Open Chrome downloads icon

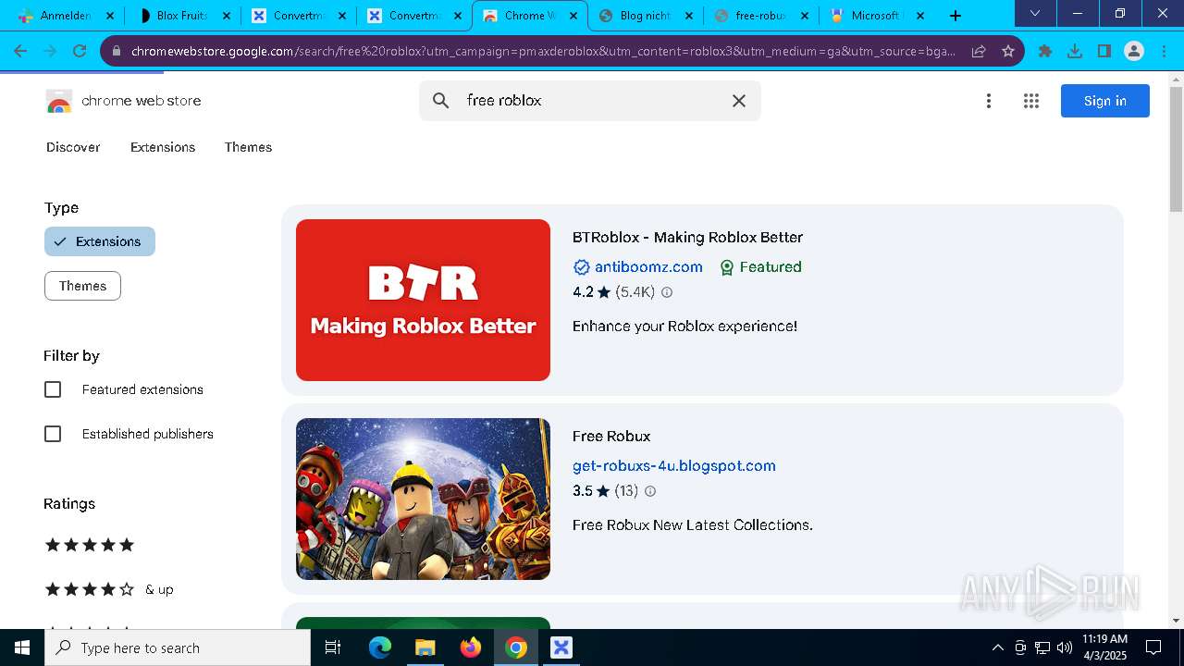pyautogui.click(x=1075, y=51)
